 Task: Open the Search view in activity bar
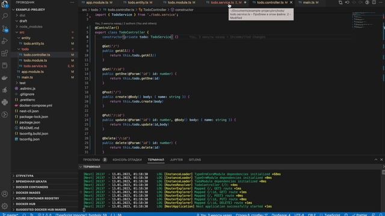(x=5, y=16)
